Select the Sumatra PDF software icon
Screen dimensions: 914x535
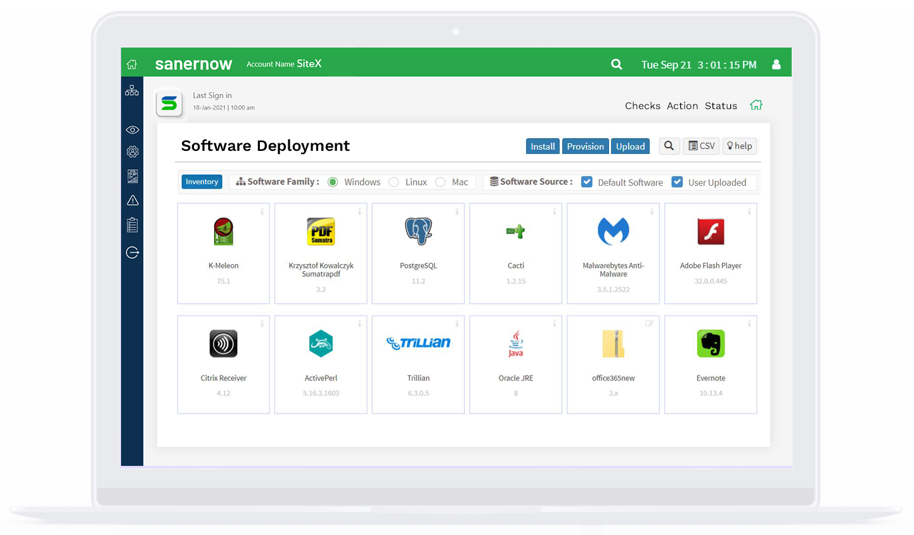coord(321,231)
